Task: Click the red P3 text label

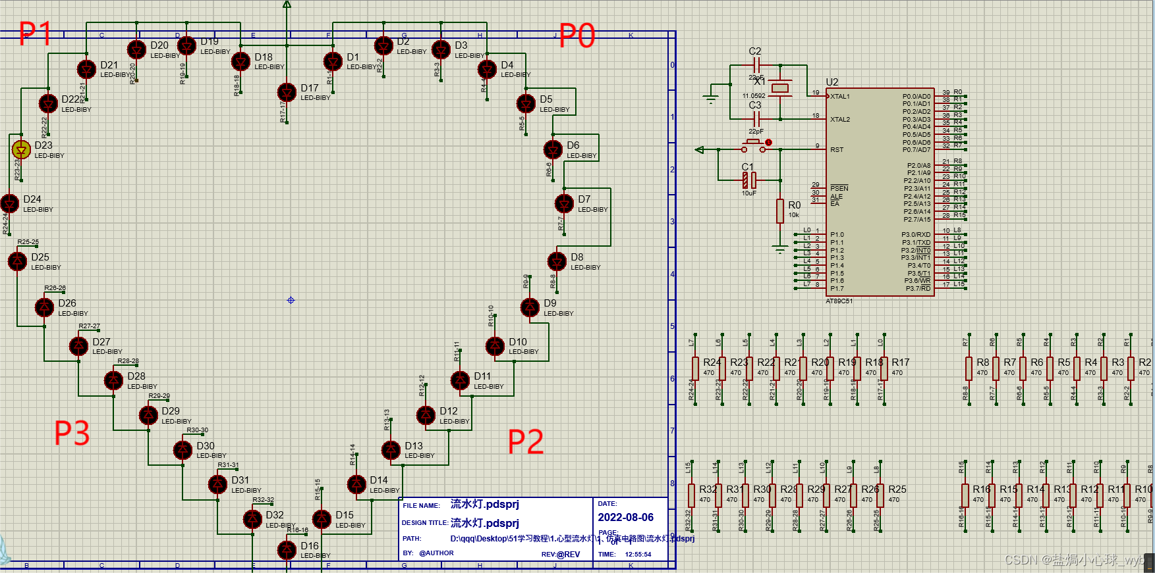Action: click(x=72, y=433)
